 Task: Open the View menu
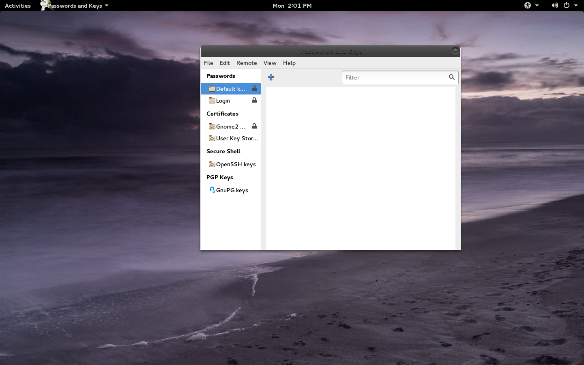[x=270, y=63]
